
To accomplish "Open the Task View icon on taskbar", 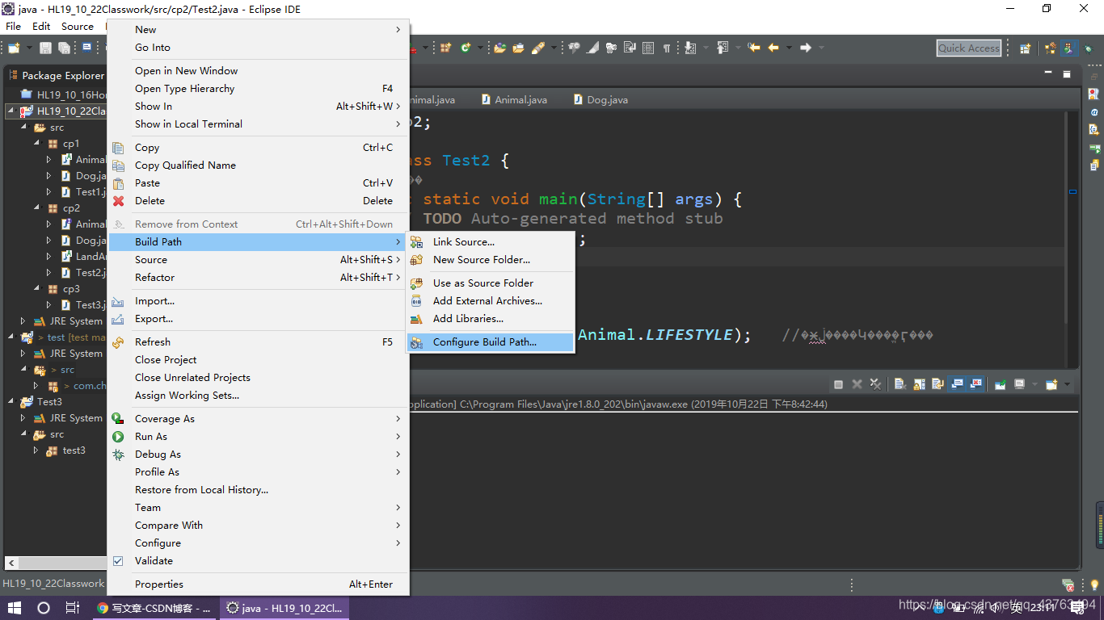I will (73, 608).
